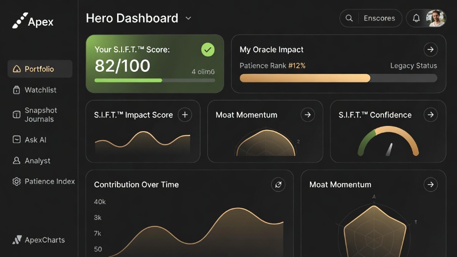Open the large Moat Momentum panel arrow
The width and height of the screenshot is (457, 257).
[x=430, y=185]
